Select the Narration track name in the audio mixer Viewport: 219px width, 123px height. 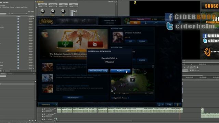(x=42, y=4)
